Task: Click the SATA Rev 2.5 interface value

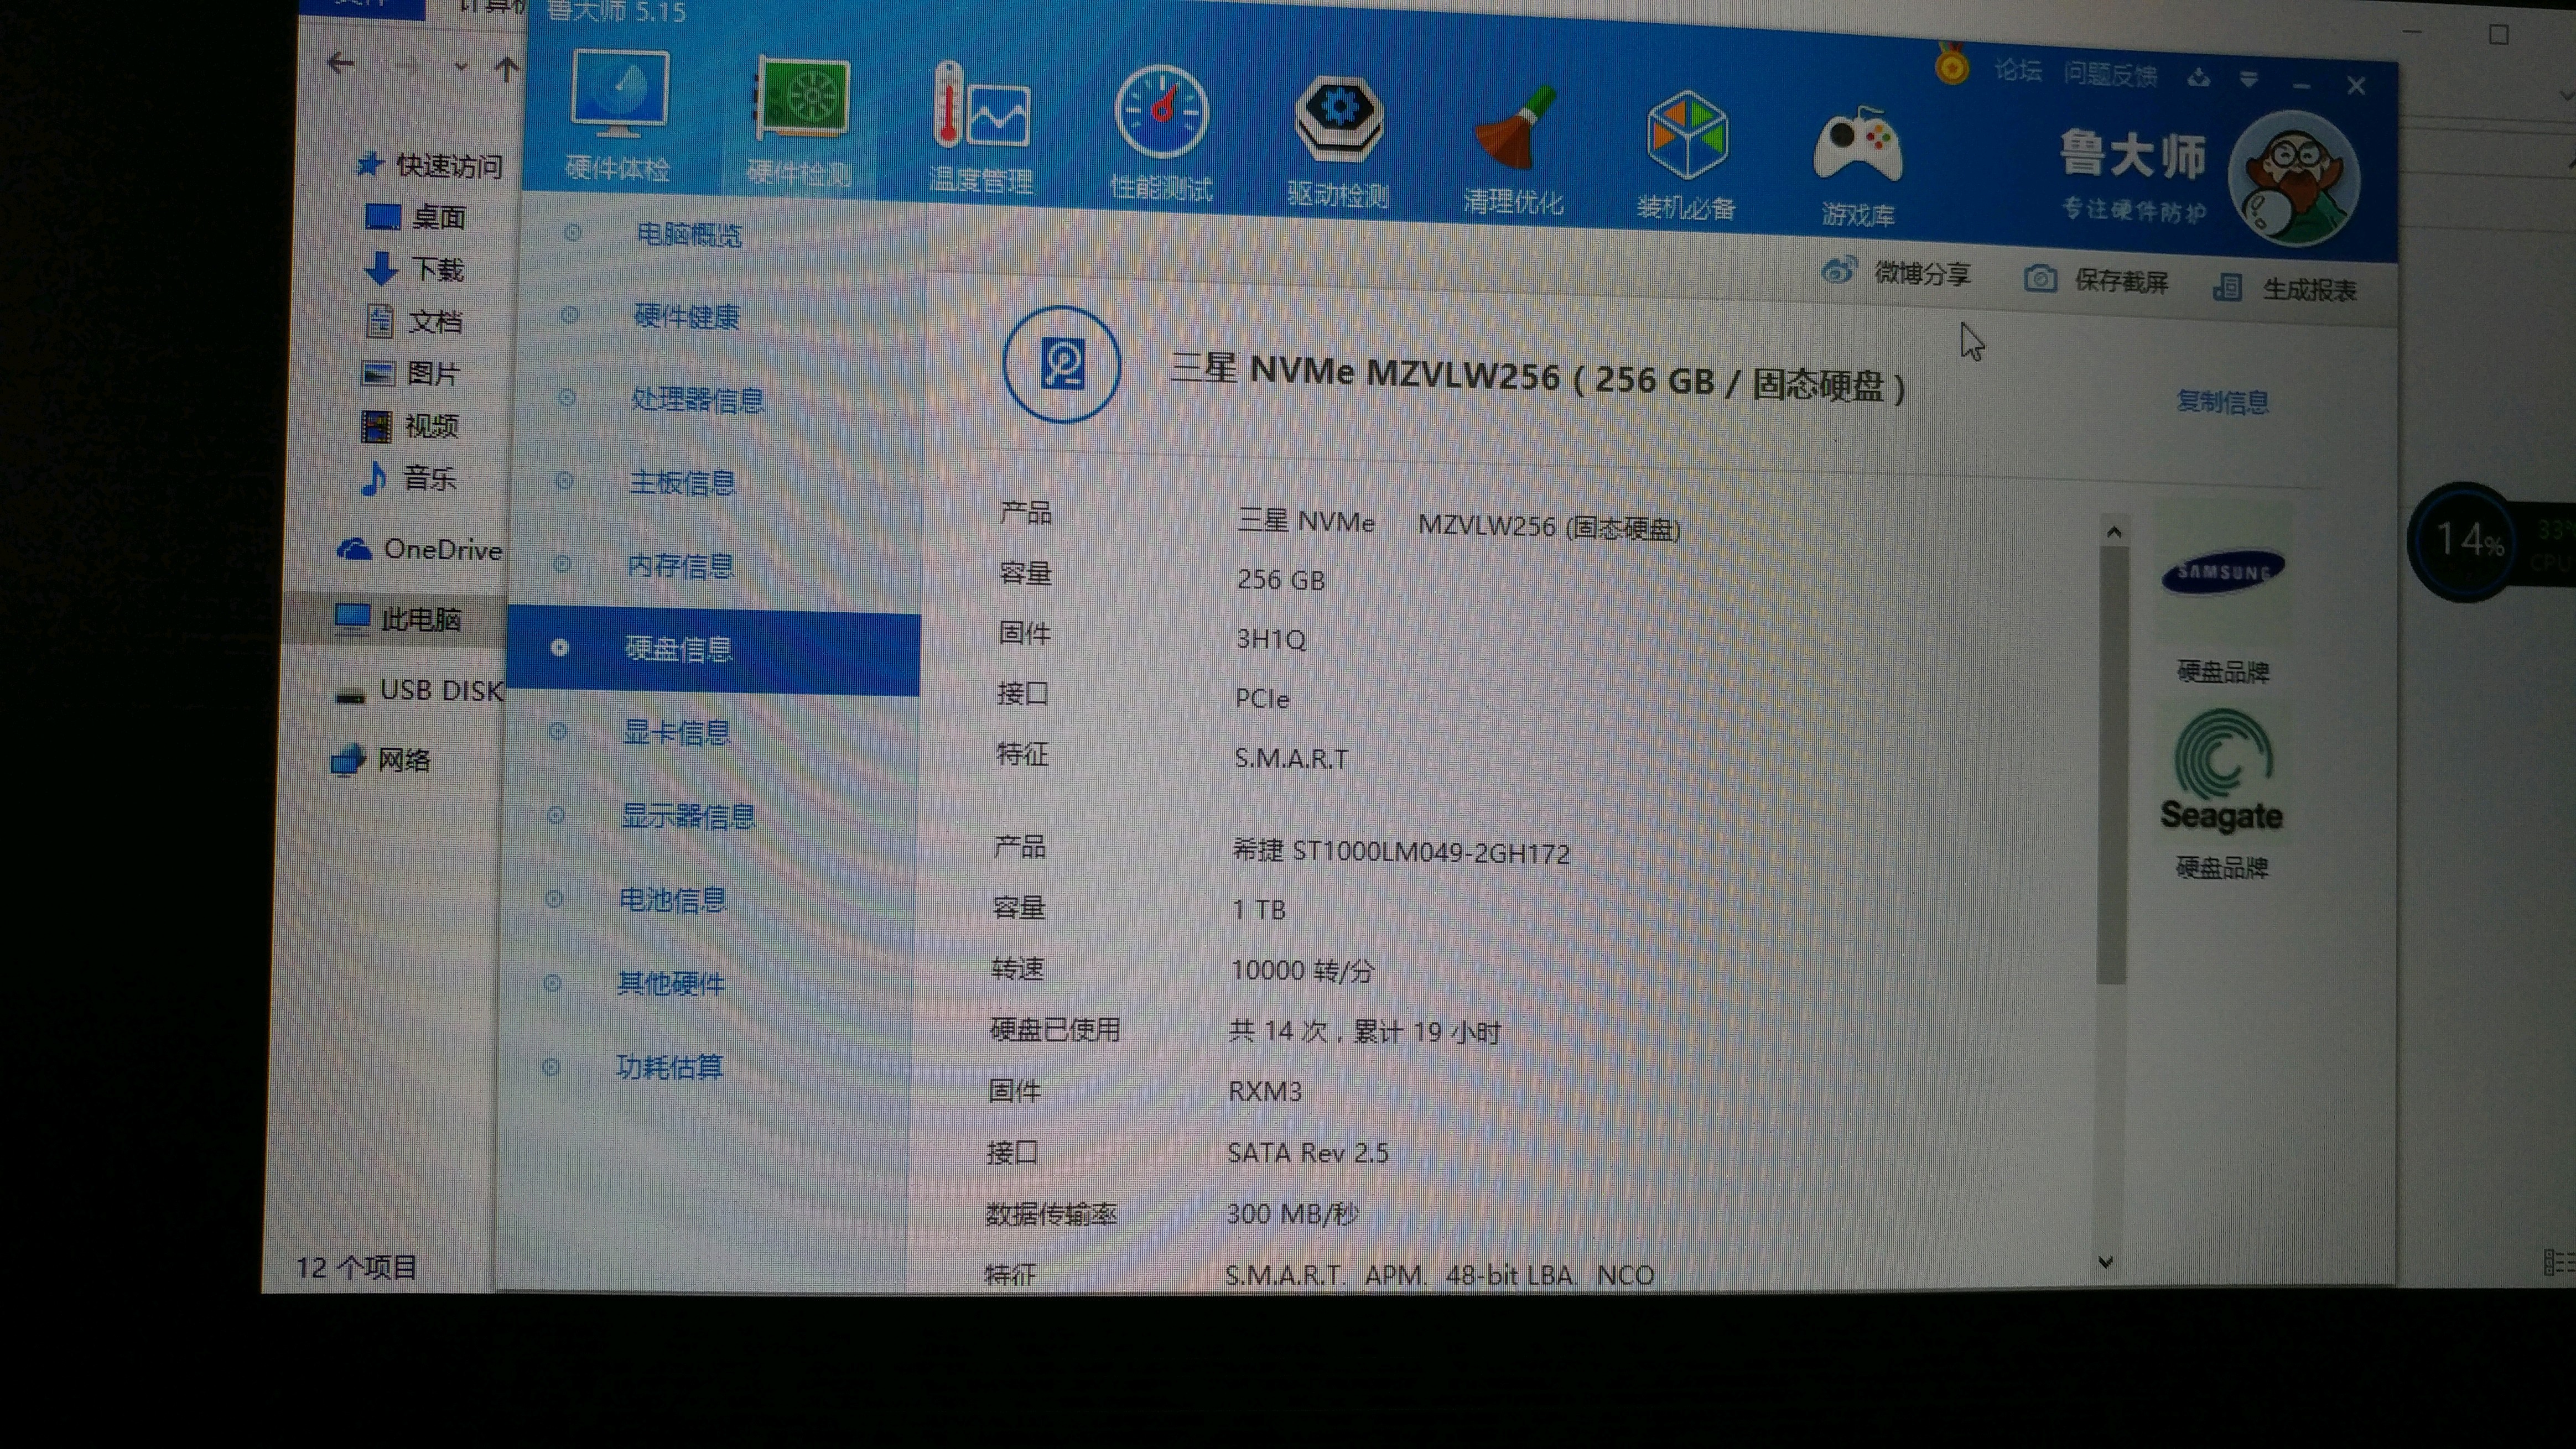Action: pyautogui.click(x=1308, y=1152)
